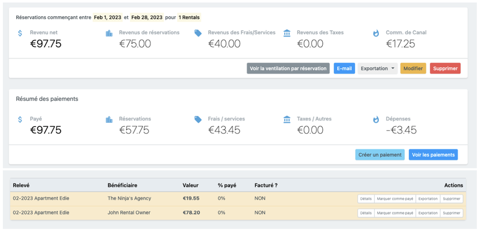Click Créer un paiement button
The height and width of the screenshot is (230, 479).
[x=379, y=155]
